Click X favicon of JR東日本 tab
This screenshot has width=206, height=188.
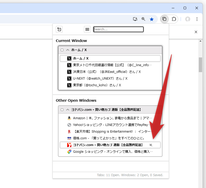click(69, 72)
